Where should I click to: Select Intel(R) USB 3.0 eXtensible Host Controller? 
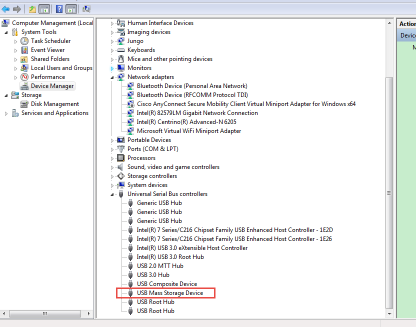192,247
